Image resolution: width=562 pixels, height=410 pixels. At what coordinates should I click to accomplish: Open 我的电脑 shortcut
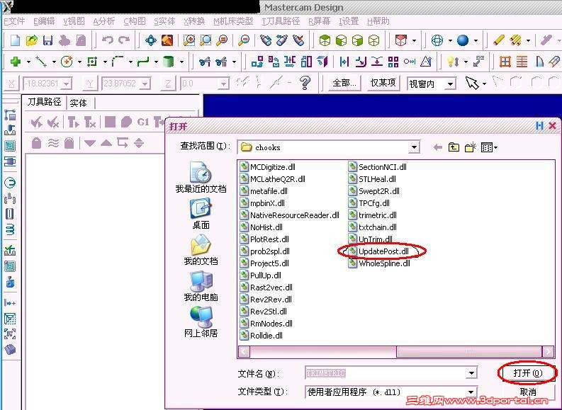pos(201,286)
